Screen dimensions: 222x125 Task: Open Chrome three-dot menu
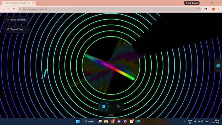click(219, 9)
